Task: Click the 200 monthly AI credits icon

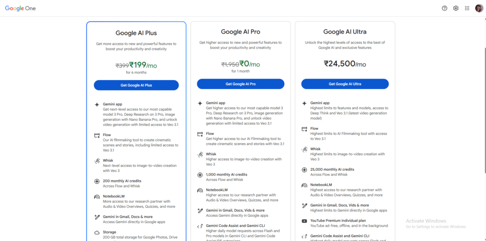Action: tap(97, 181)
